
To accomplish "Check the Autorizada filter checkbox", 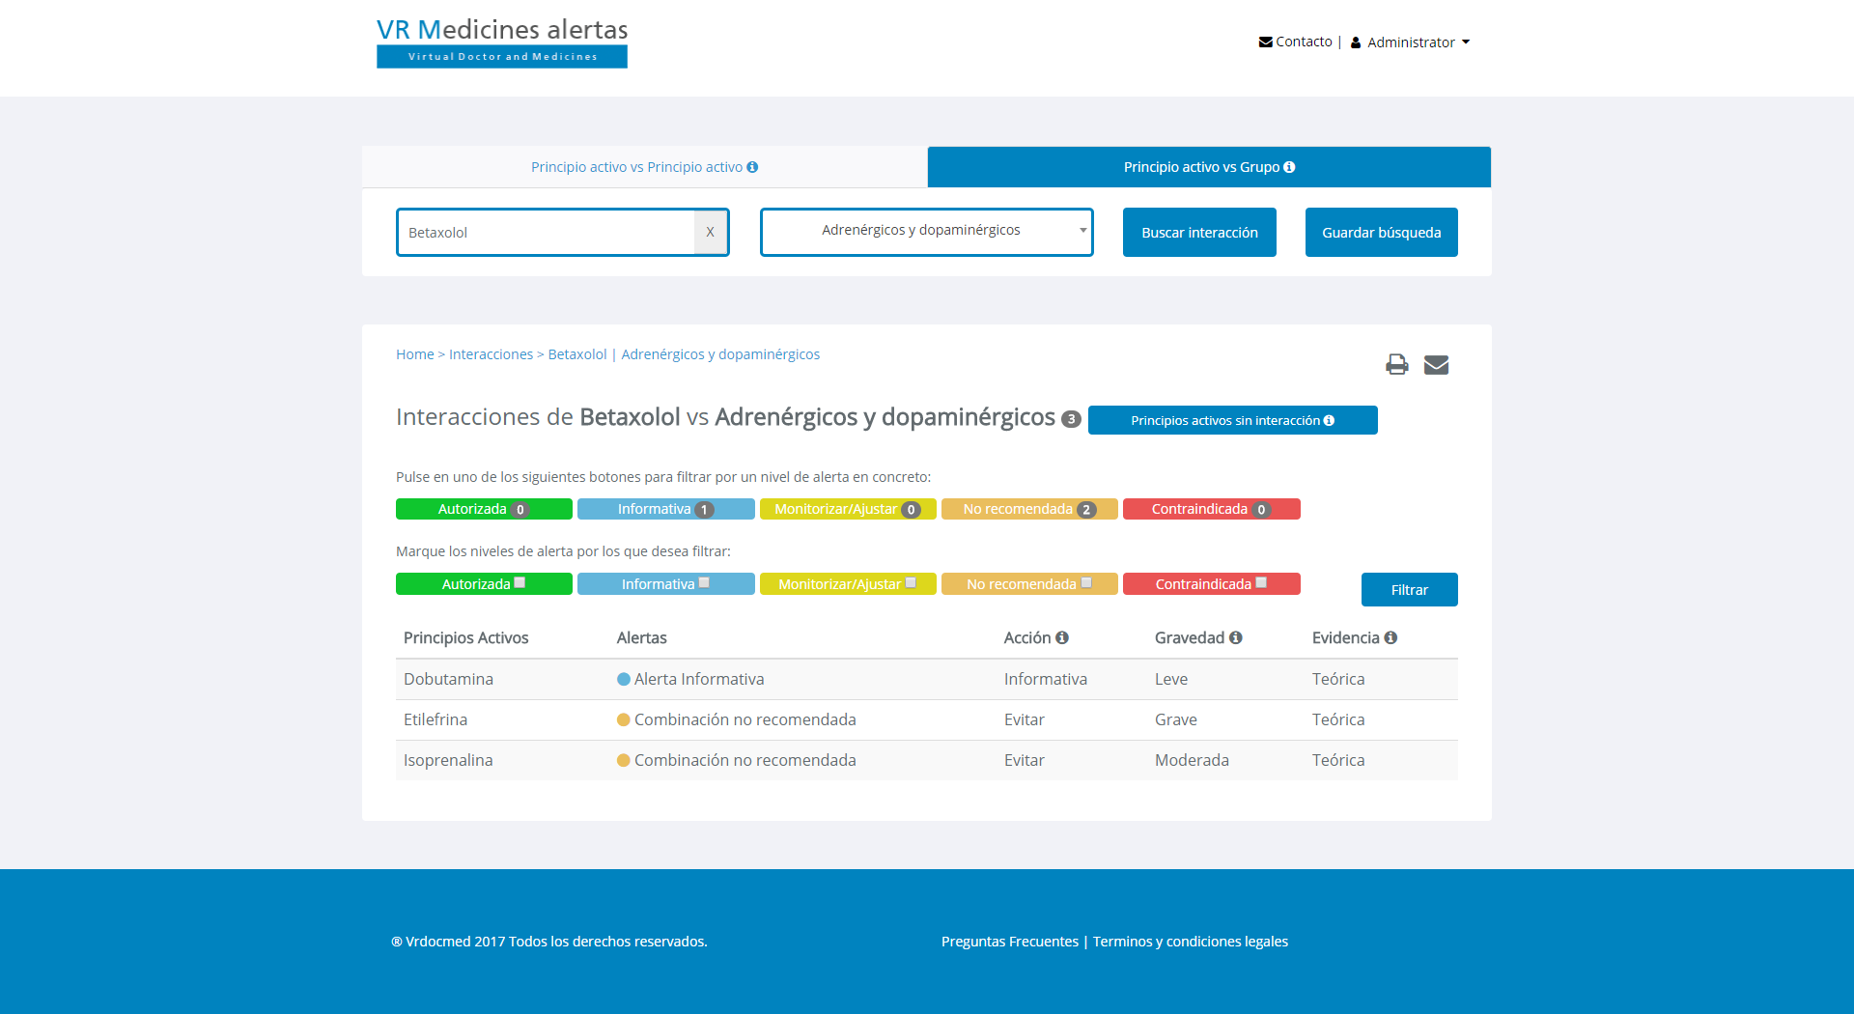I will pos(520,583).
